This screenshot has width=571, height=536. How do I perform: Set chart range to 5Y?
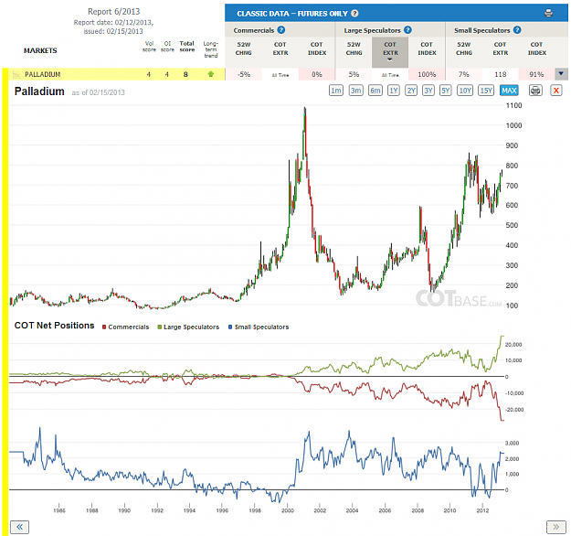click(x=445, y=90)
